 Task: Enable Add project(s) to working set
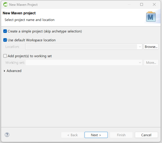(x=5, y=56)
